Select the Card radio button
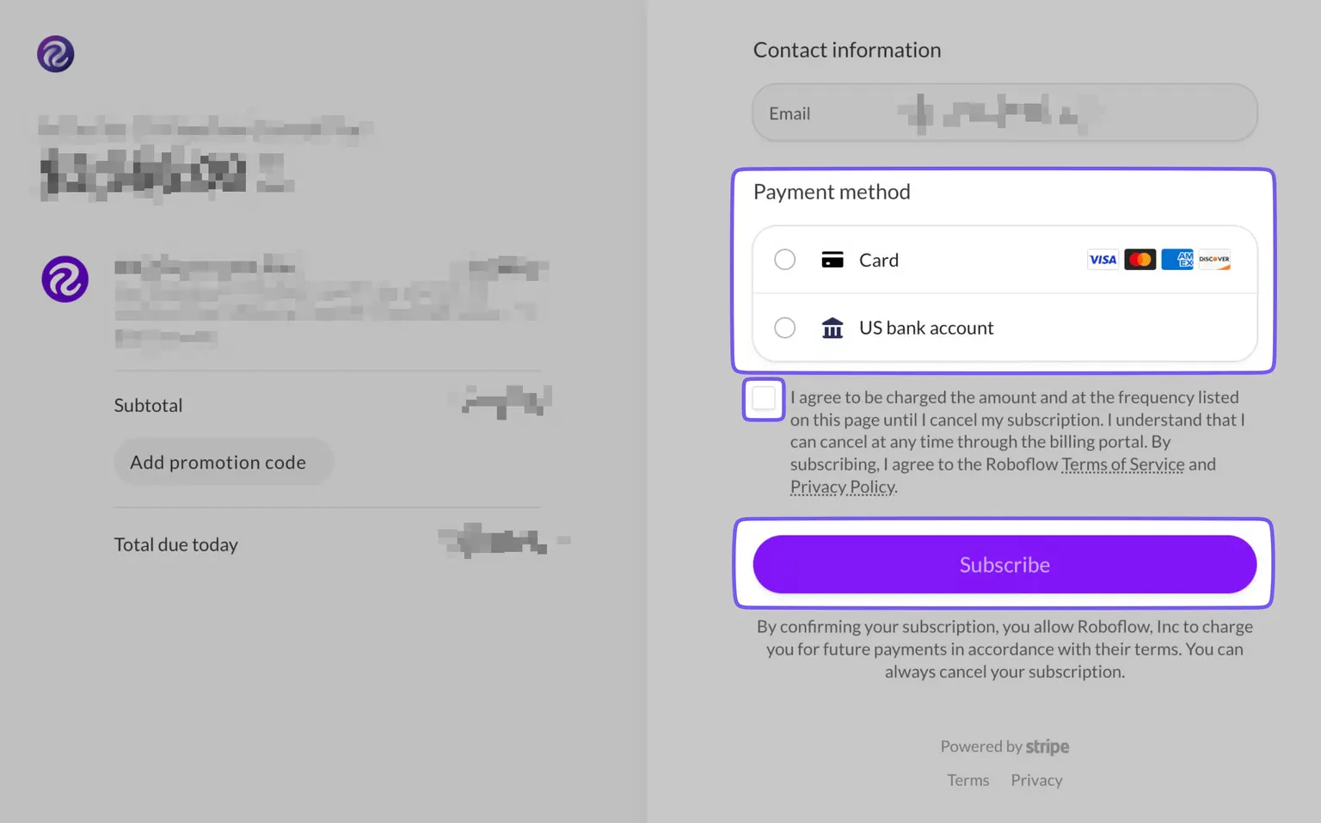1321x823 pixels. pos(784,260)
